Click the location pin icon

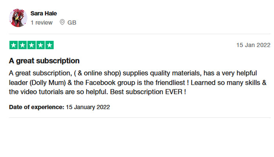62,23
